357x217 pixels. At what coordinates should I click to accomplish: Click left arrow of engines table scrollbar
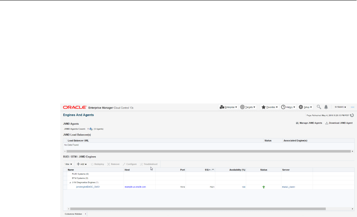click(69, 209)
